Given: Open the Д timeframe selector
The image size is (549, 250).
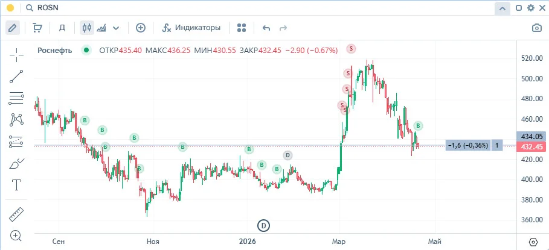Looking at the screenshot, I should [62, 28].
